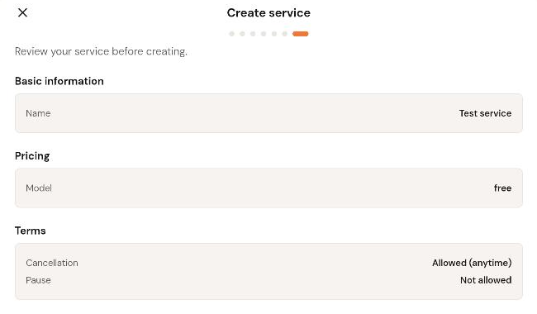Image resolution: width=537 pixels, height=314 pixels.
Task: Click the free pricing model value
Action: [x=502, y=188]
